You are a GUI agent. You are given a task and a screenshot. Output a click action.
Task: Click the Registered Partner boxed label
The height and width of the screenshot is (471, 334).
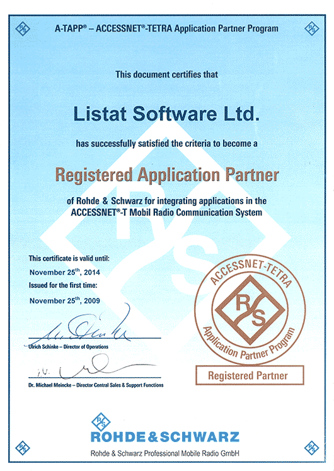(x=250, y=375)
